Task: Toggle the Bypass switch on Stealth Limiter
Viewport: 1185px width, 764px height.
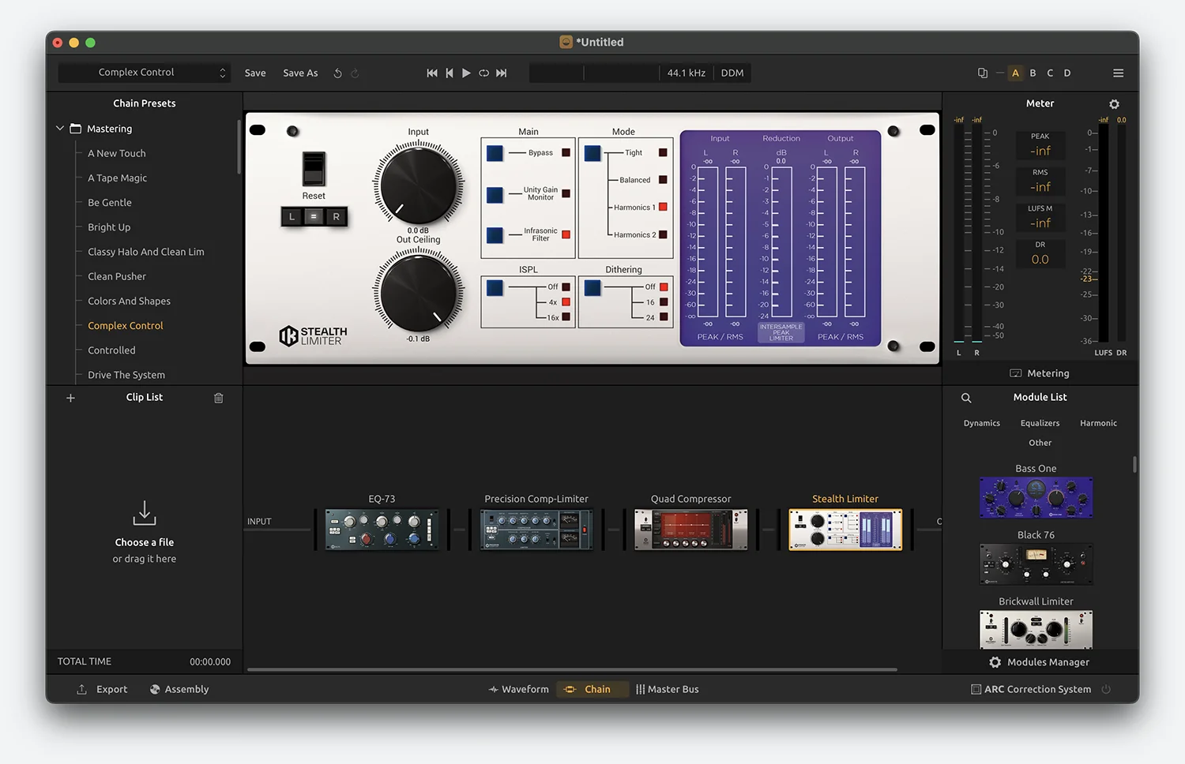Action: (x=495, y=153)
